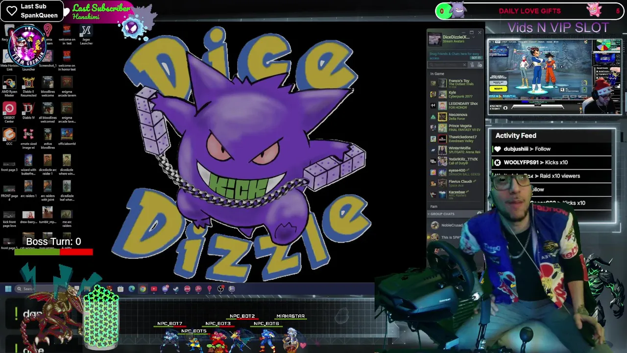
Task: Open OBS Studio from the taskbar
Action: click(220, 289)
